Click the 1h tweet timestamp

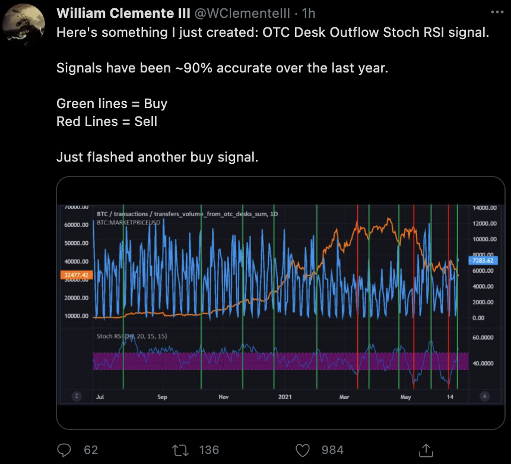pos(309,13)
